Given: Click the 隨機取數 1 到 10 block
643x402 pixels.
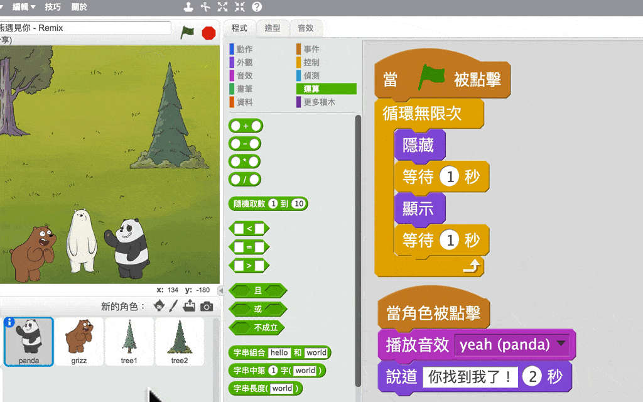Looking at the screenshot, I should point(268,204).
